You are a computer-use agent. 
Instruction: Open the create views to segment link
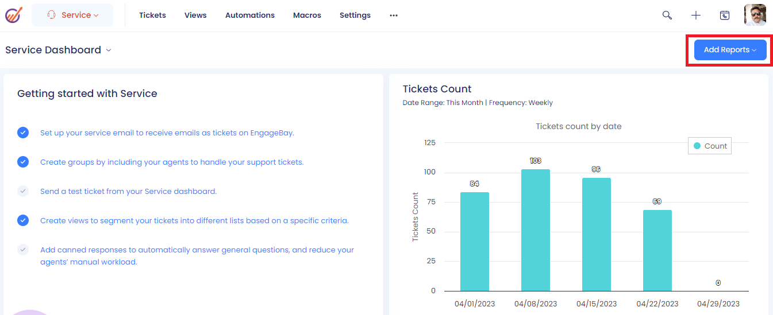[x=194, y=220]
